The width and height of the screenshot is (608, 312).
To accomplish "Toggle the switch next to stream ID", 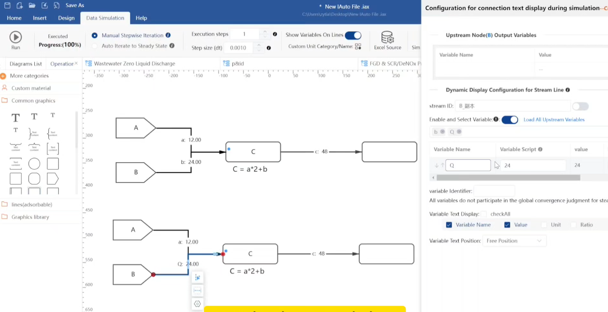I will [580, 106].
